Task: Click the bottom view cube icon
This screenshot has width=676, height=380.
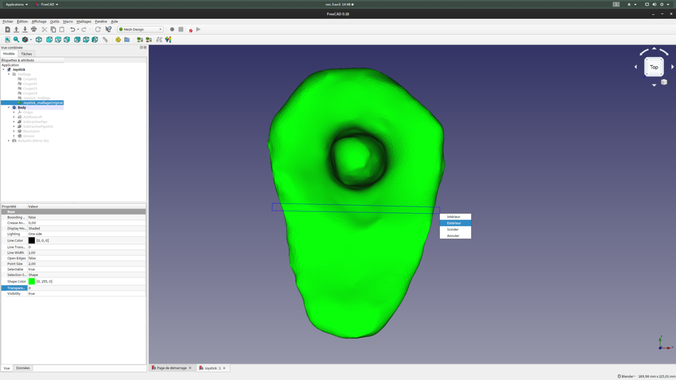Action: pos(86,40)
